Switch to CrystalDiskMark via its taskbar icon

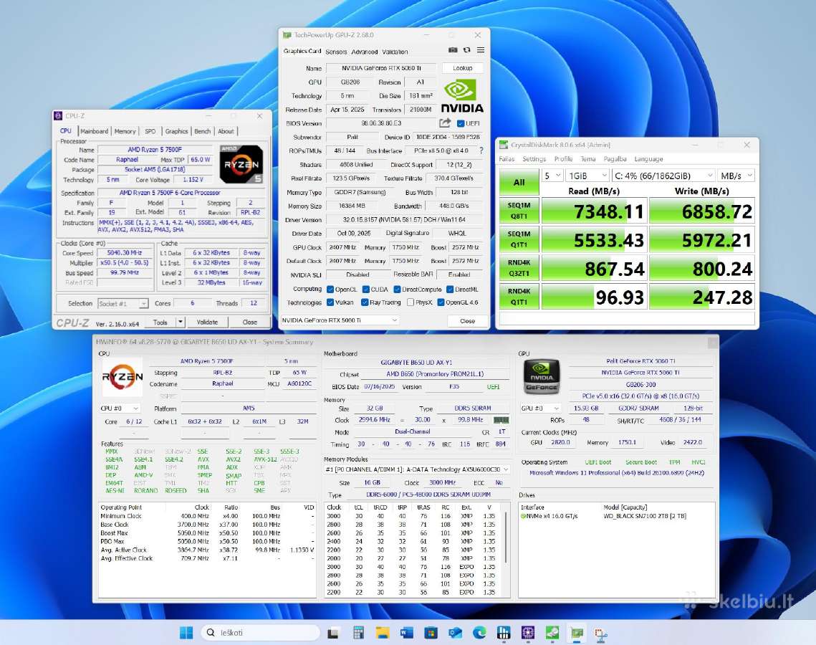click(x=552, y=633)
